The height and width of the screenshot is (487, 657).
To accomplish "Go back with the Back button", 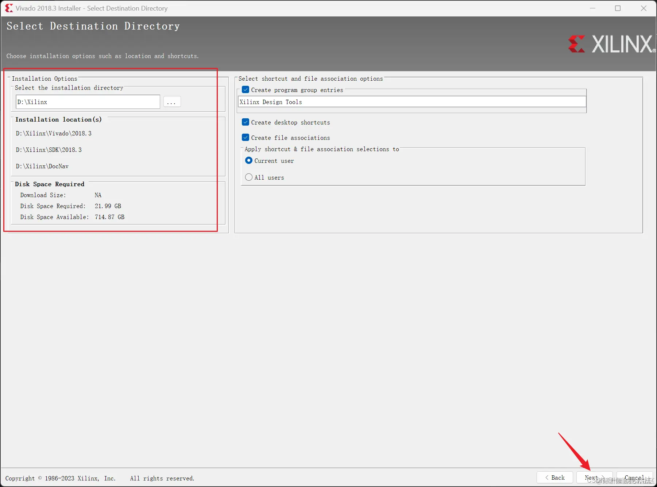I will (x=554, y=478).
